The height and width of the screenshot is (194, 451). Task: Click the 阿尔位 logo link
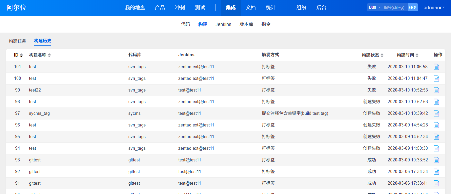(16, 8)
